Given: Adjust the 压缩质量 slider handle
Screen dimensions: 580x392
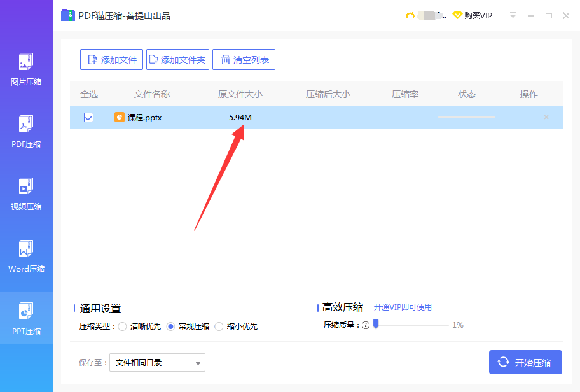Looking at the screenshot, I should click(x=376, y=325).
